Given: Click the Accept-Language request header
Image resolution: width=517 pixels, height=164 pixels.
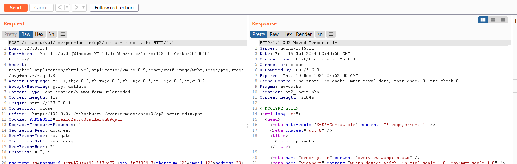Looking at the screenshot, I should pos(107,81).
